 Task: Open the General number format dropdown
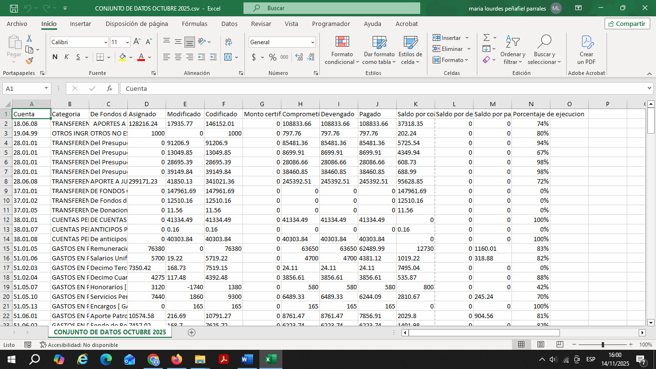313,42
